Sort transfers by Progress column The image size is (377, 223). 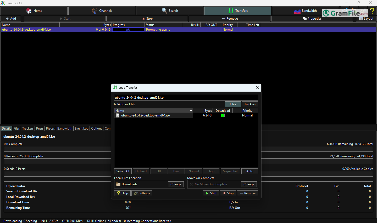[128, 25]
